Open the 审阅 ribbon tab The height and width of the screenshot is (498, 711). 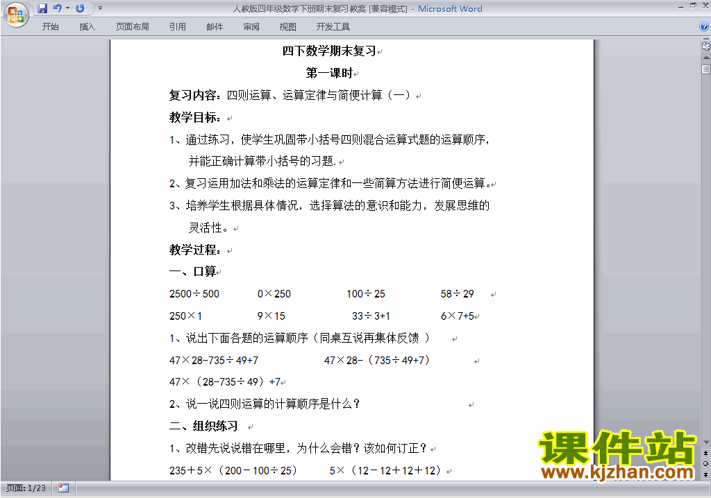(x=251, y=27)
